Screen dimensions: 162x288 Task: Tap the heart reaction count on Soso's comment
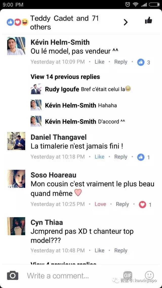click(x=145, y=205)
